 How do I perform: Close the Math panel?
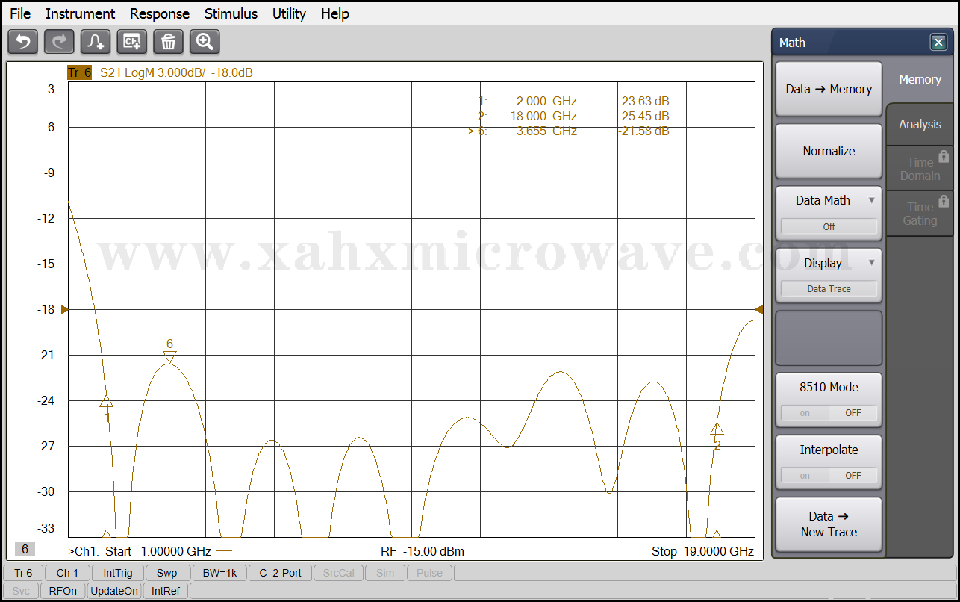click(938, 43)
